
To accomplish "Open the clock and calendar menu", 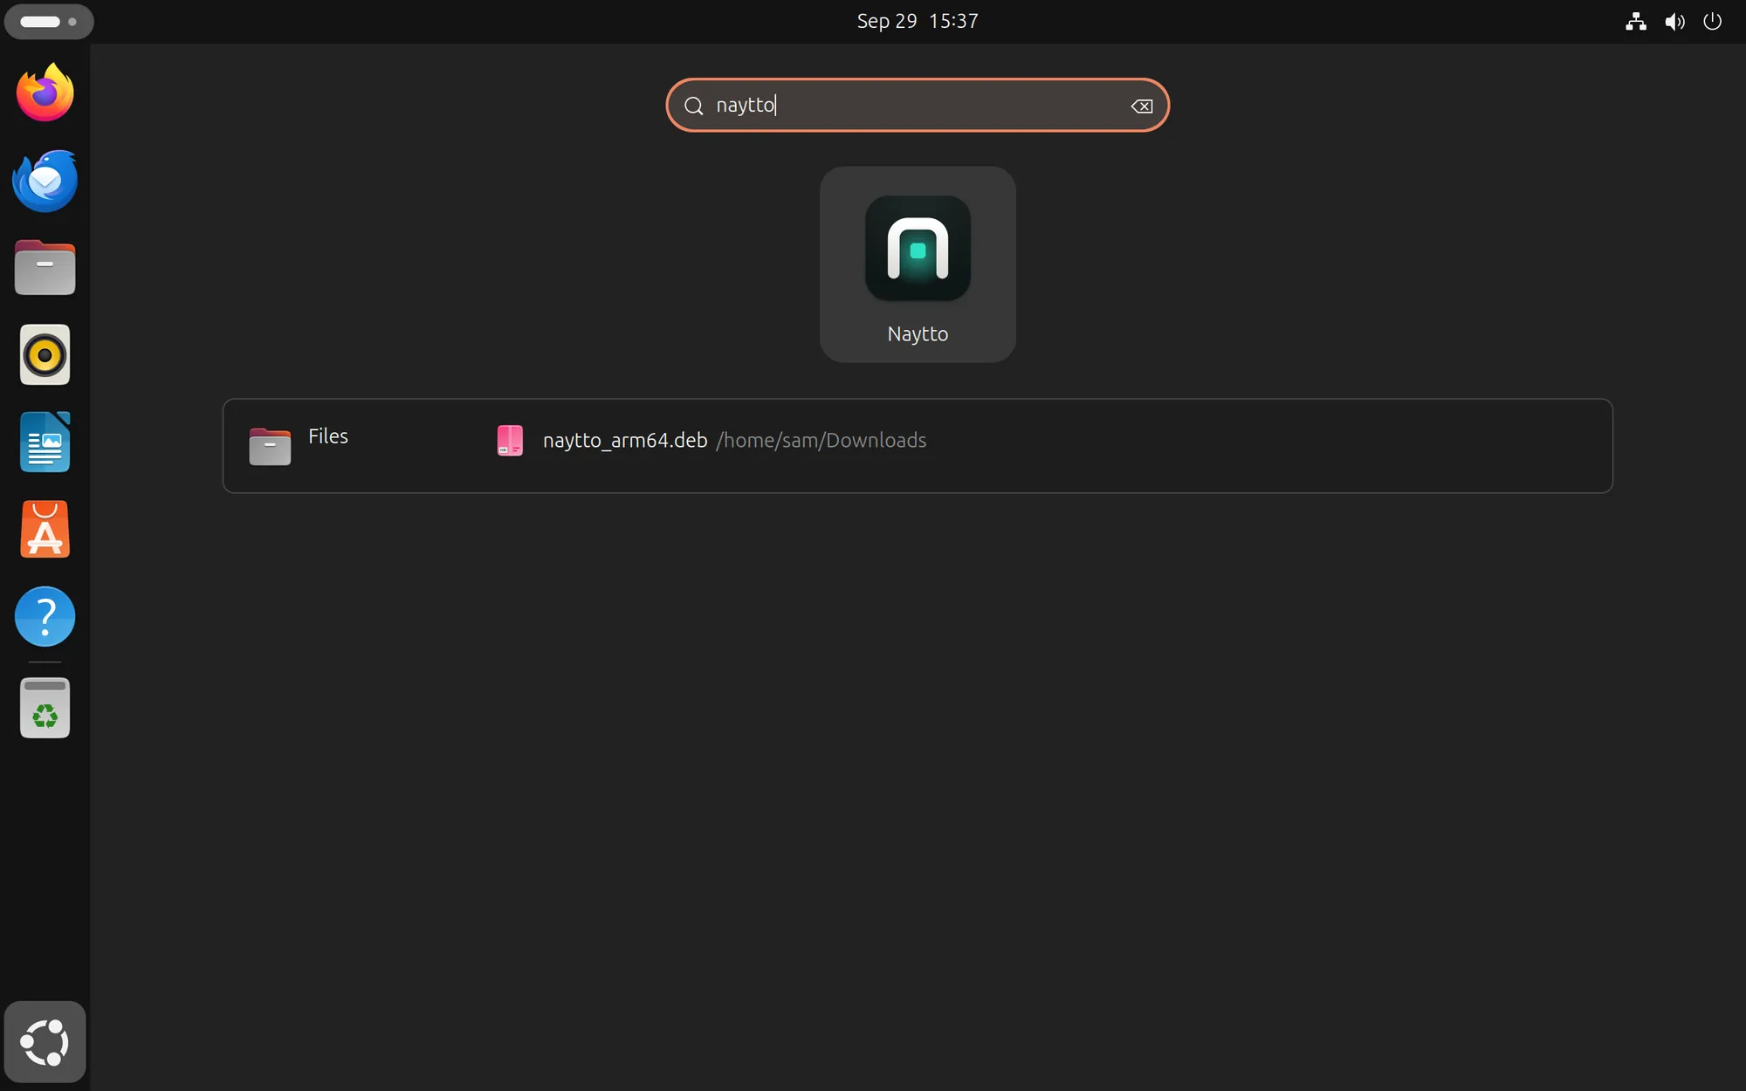I will 918,21.
